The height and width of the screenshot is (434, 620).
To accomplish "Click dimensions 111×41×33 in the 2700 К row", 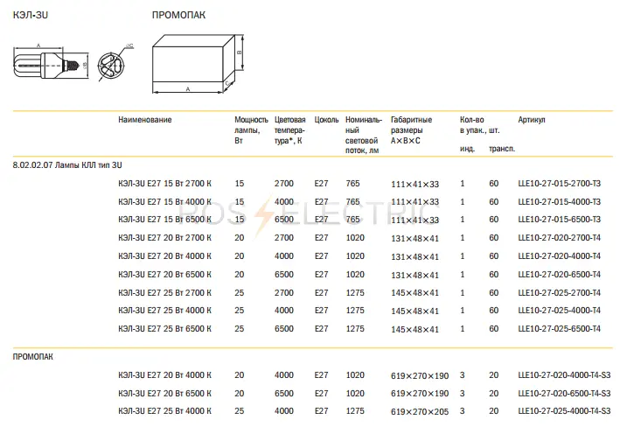I will tap(414, 184).
